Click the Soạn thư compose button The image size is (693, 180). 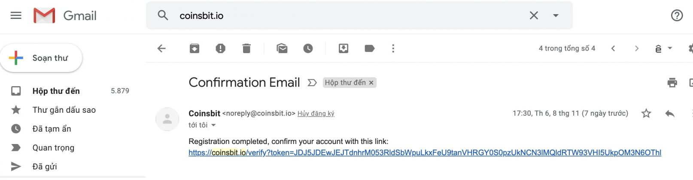(x=41, y=58)
